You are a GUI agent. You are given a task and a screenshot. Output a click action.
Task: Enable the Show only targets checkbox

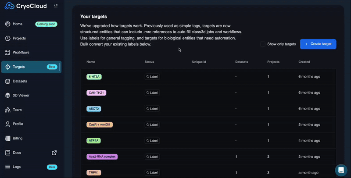point(262,44)
